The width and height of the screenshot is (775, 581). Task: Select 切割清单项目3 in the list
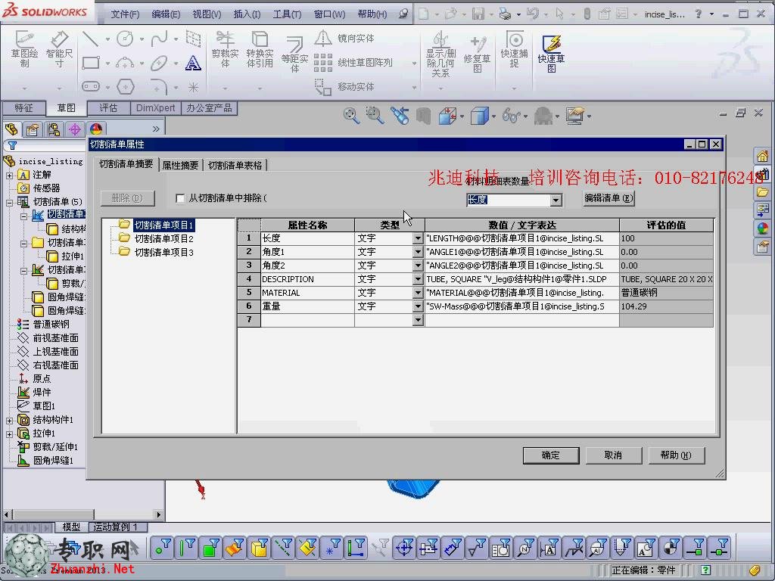pyautogui.click(x=164, y=253)
